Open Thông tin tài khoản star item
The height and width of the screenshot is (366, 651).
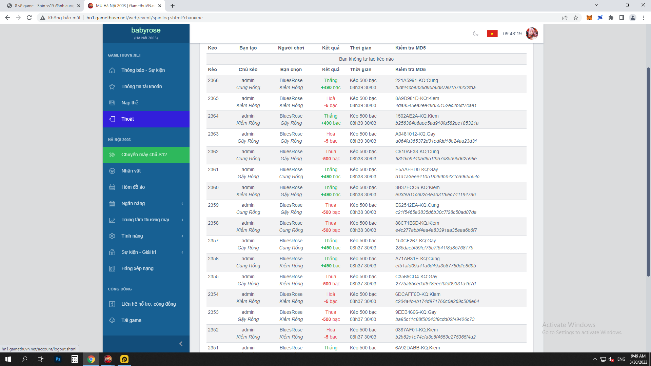(141, 86)
